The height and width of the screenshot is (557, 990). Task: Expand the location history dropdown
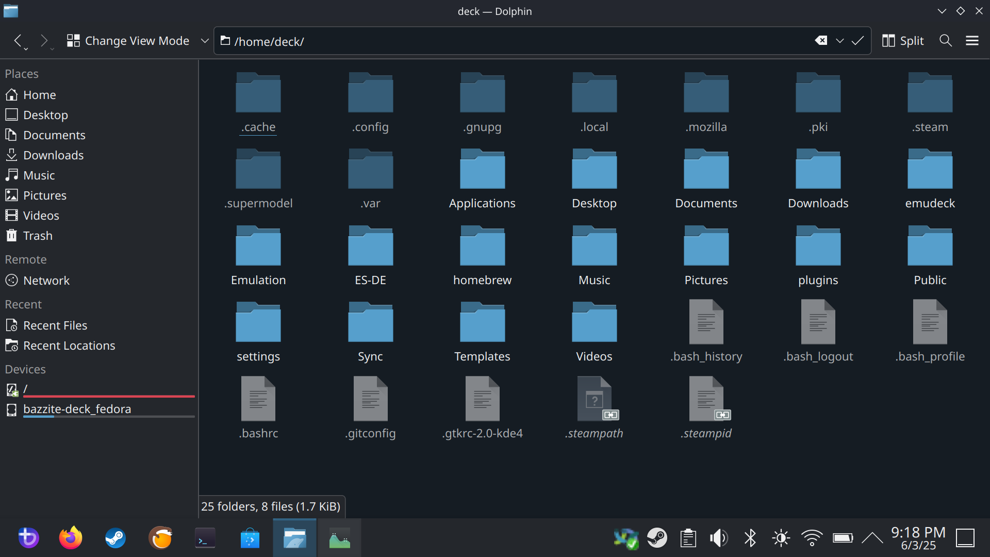coord(840,41)
